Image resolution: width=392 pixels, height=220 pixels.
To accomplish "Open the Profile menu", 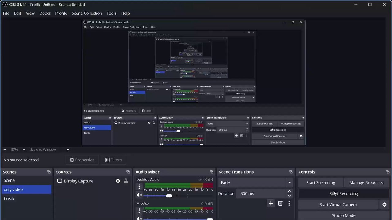I will pyautogui.click(x=61, y=13).
